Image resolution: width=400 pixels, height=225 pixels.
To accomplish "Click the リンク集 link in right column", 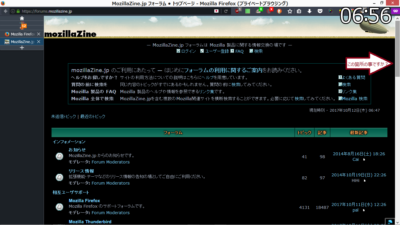I will point(349,91).
